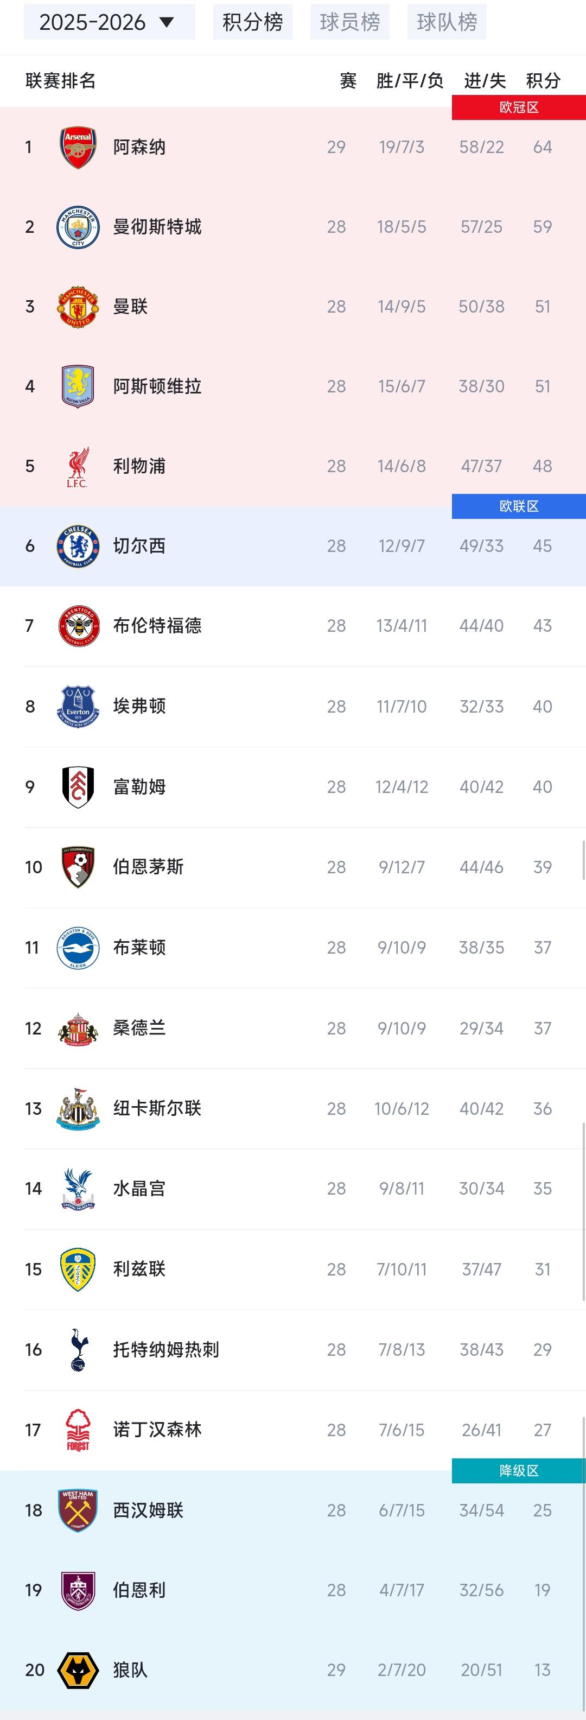This screenshot has width=586, height=1720.
Task: Click the Aston Villa badge
Action: (78, 386)
